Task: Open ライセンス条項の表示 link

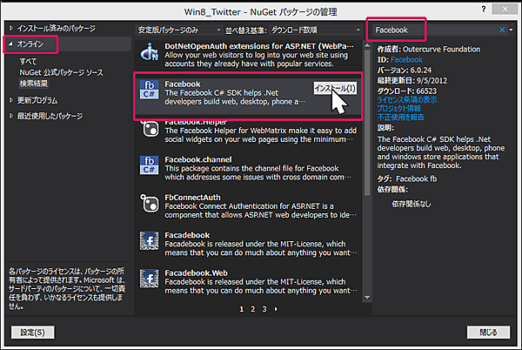Action: (407, 99)
